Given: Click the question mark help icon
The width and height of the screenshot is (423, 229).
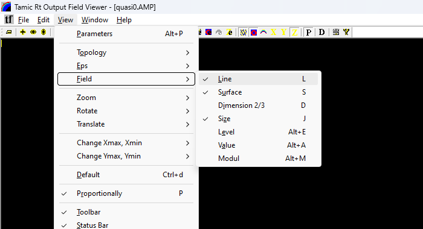Looking at the screenshot, I should coord(346,33).
